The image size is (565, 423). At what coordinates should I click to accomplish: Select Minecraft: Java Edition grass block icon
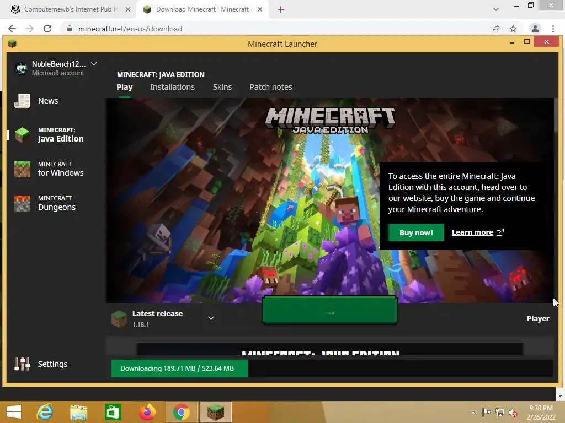[22, 134]
